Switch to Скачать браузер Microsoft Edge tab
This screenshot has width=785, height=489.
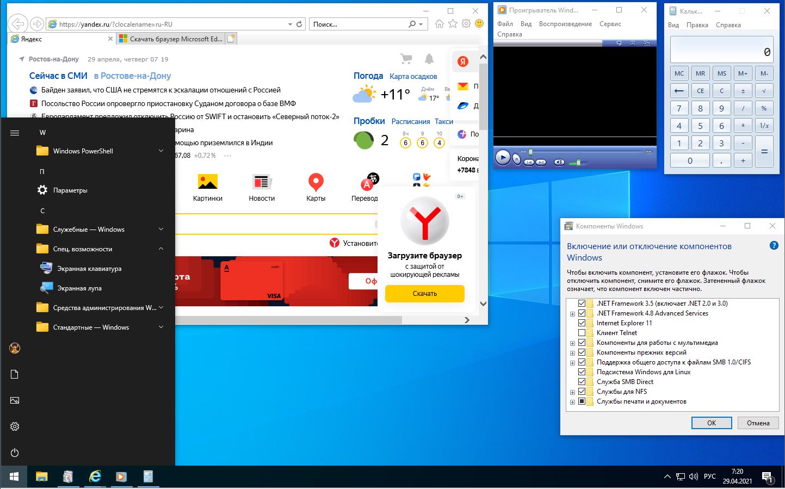(171, 39)
